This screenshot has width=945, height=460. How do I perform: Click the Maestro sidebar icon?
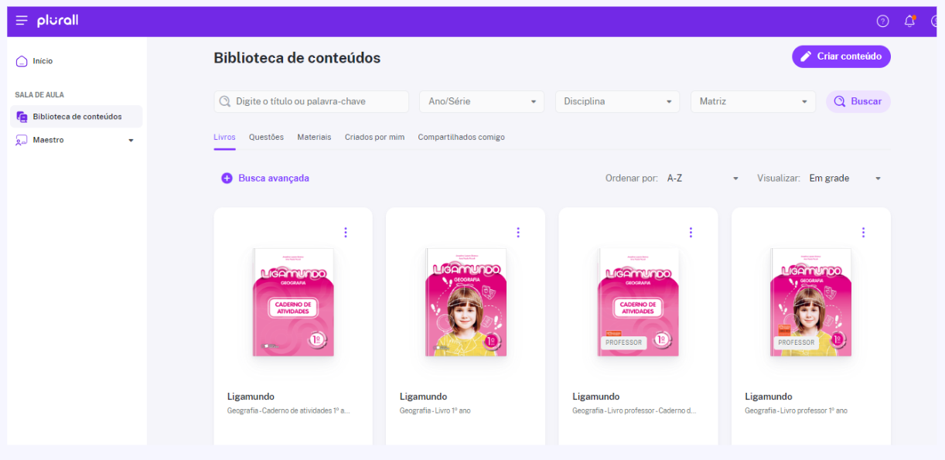click(22, 140)
